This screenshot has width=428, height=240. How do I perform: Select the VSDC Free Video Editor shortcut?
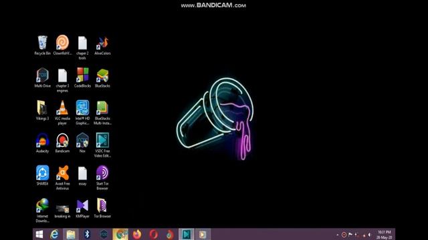(x=102, y=145)
